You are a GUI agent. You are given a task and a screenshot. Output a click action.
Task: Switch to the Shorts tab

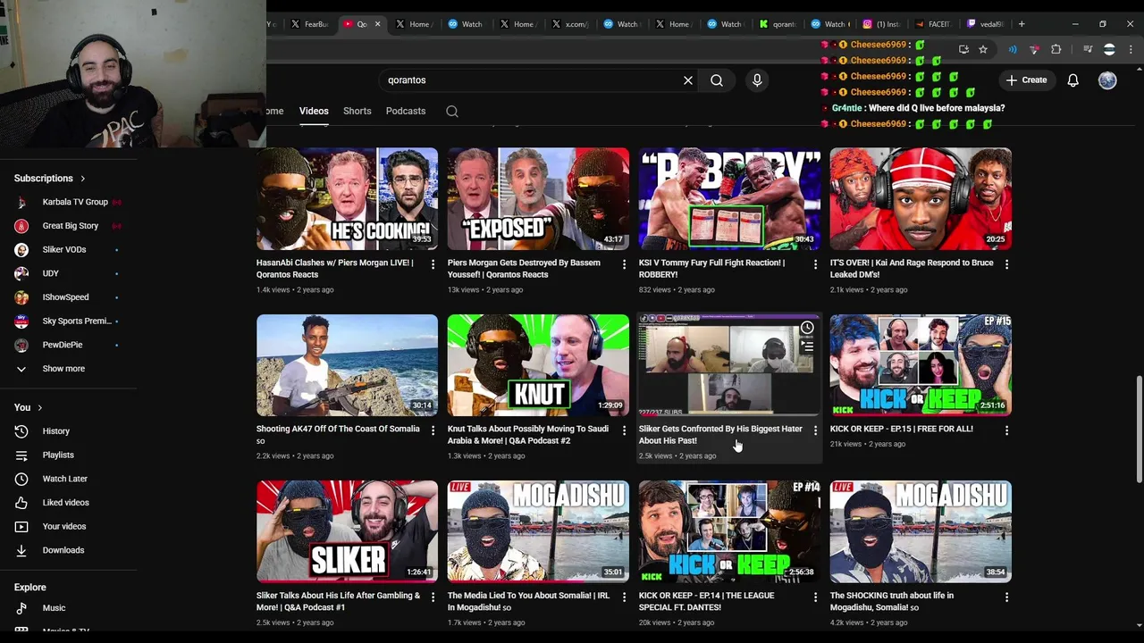tap(357, 112)
